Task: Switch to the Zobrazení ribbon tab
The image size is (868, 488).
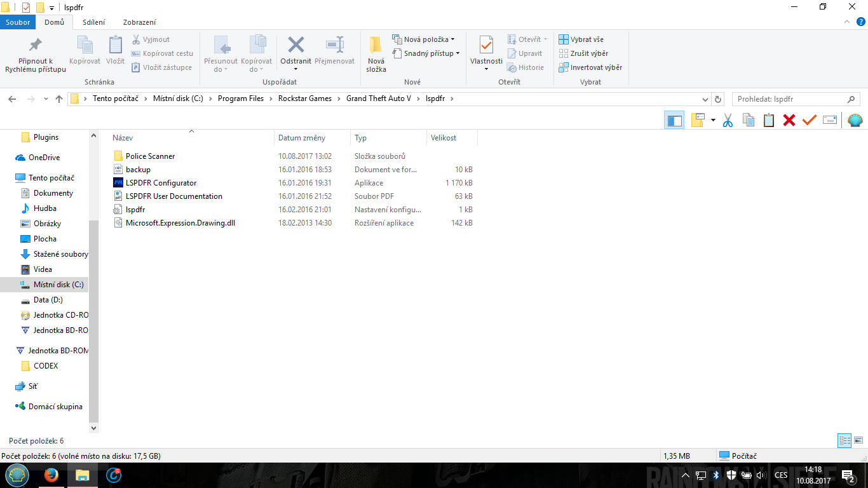Action: pos(140,22)
